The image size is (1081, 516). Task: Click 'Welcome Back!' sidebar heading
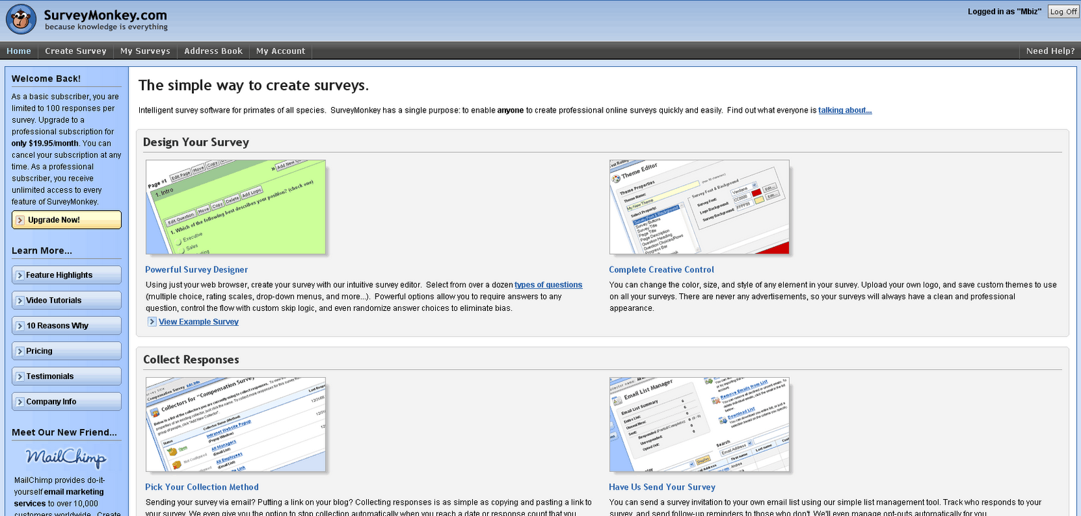coord(46,79)
